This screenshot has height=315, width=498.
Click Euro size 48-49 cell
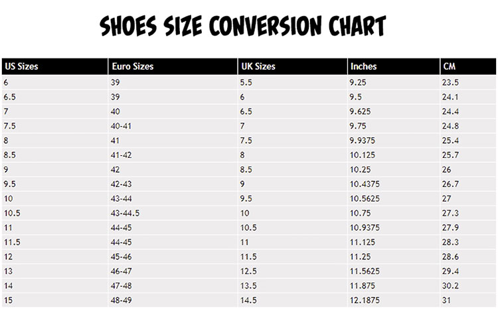coord(173,300)
